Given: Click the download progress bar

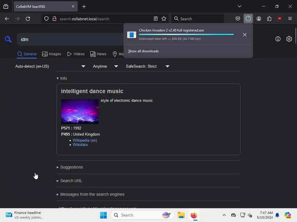Looking at the screenshot, I should [x=186, y=35].
